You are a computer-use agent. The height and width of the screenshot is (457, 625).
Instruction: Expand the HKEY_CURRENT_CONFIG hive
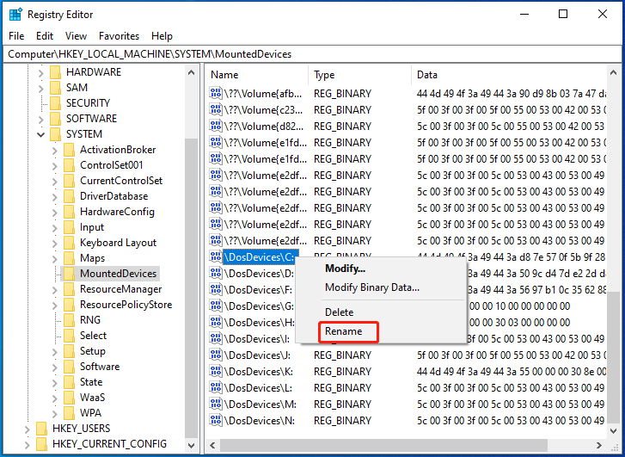click(x=28, y=444)
